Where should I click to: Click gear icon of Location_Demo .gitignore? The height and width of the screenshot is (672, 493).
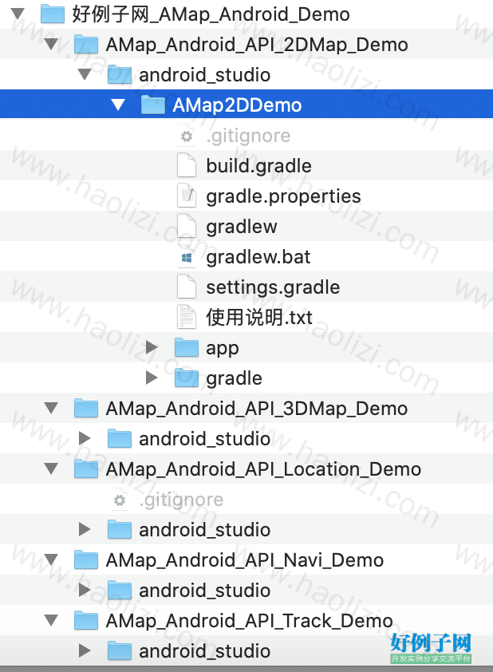[120, 500]
